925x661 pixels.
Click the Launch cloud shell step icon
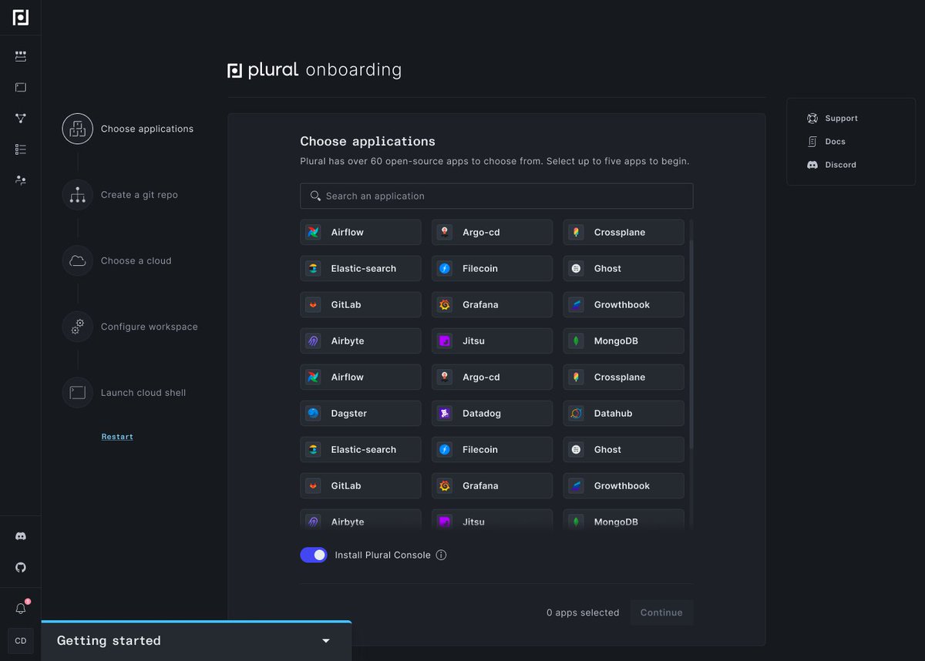coord(78,392)
